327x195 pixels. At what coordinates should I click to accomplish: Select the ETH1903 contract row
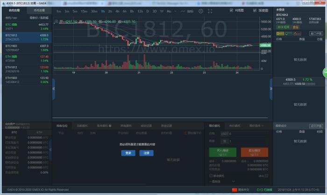click(27, 80)
